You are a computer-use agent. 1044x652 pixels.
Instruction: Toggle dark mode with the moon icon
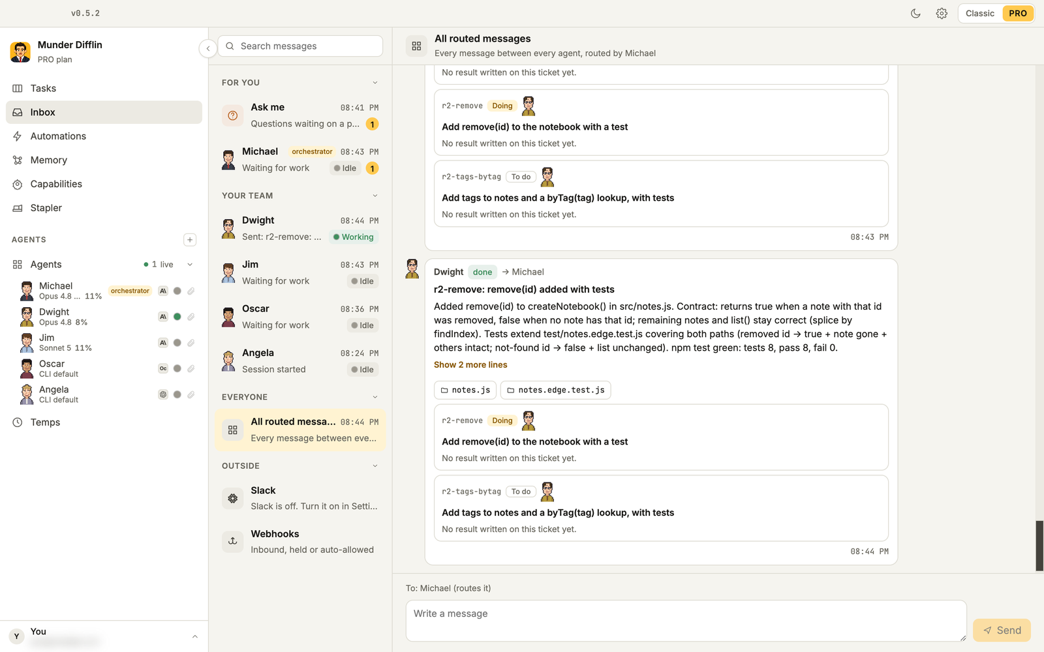tap(915, 13)
